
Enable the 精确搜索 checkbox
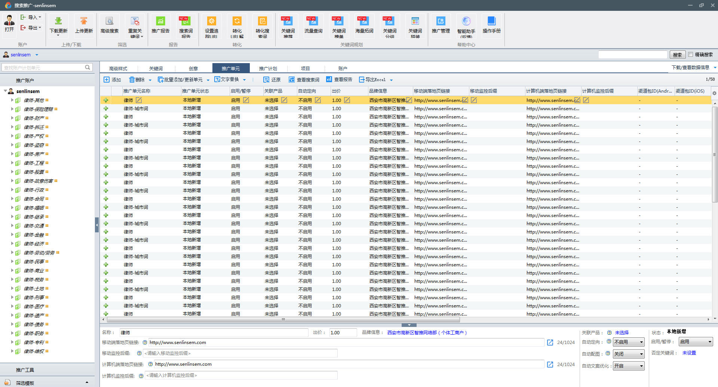(x=691, y=55)
